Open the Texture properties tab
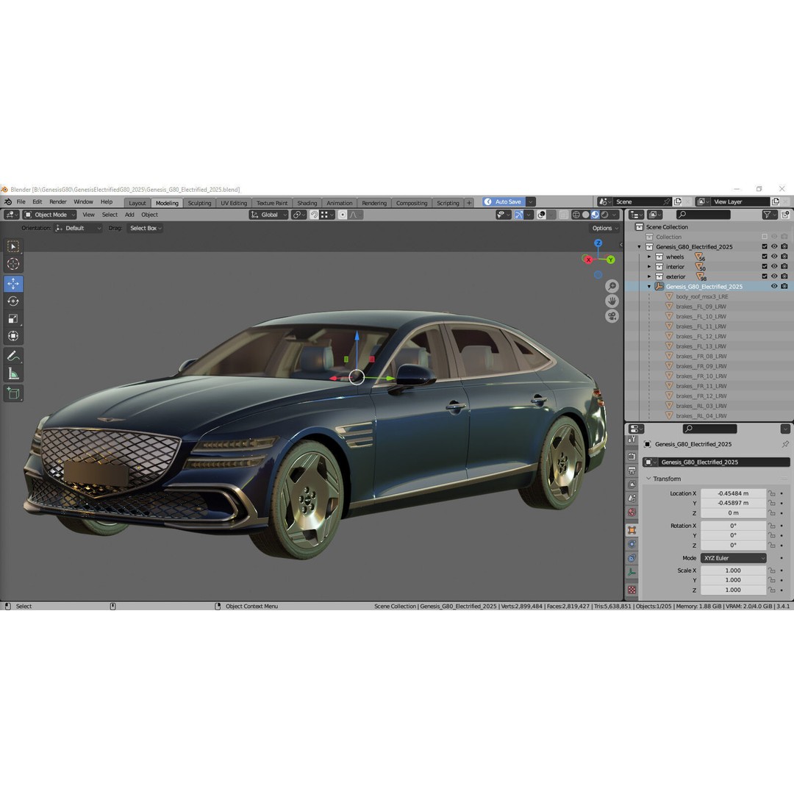Screen dimensions: 794x794 coord(632,590)
